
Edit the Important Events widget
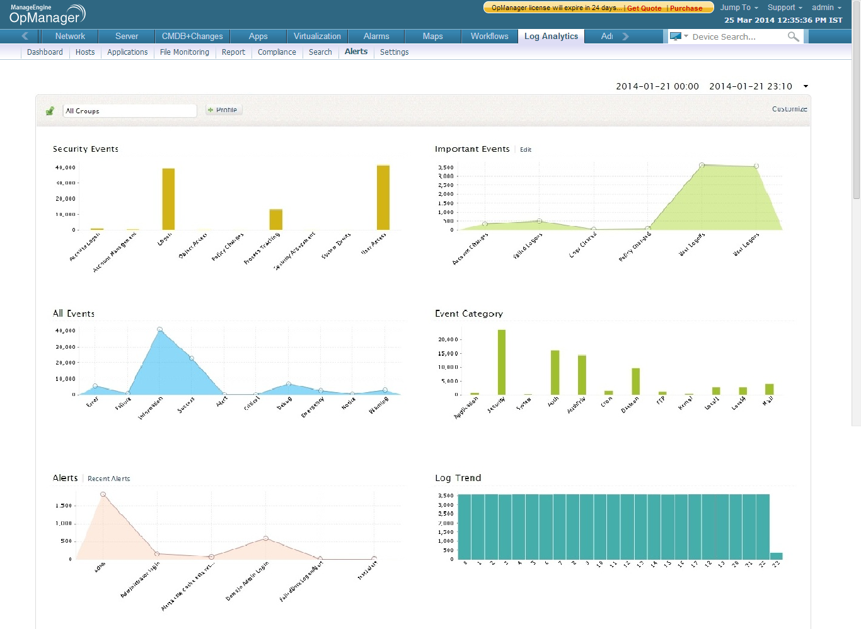point(526,150)
